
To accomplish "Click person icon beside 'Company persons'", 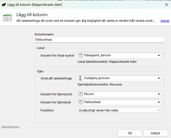I will (81, 78).
